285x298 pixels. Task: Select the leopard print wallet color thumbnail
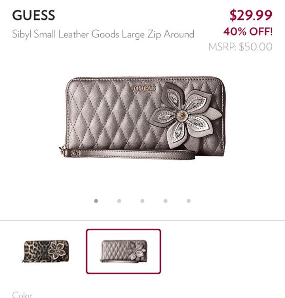click(x=45, y=251)
